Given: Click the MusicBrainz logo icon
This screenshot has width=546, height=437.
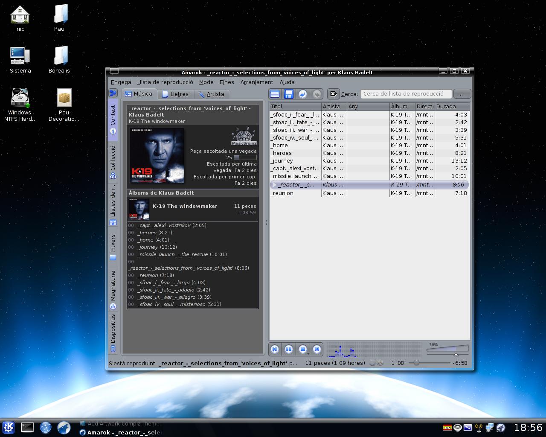Looking at the screenshot, I should [244, 136].
